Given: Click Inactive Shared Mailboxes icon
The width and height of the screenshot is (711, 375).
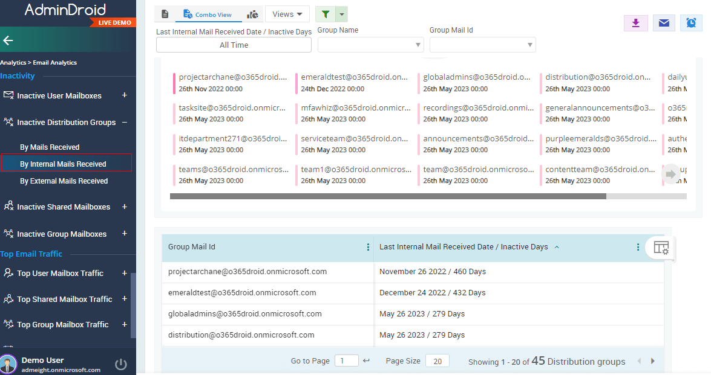Looking at the screenshot, I should coord(8,207).
